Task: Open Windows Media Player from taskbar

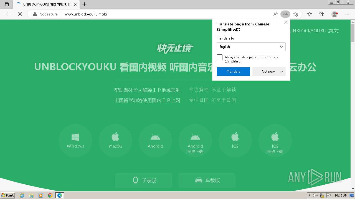Action: pyautogui.click(x=41, y=195)
